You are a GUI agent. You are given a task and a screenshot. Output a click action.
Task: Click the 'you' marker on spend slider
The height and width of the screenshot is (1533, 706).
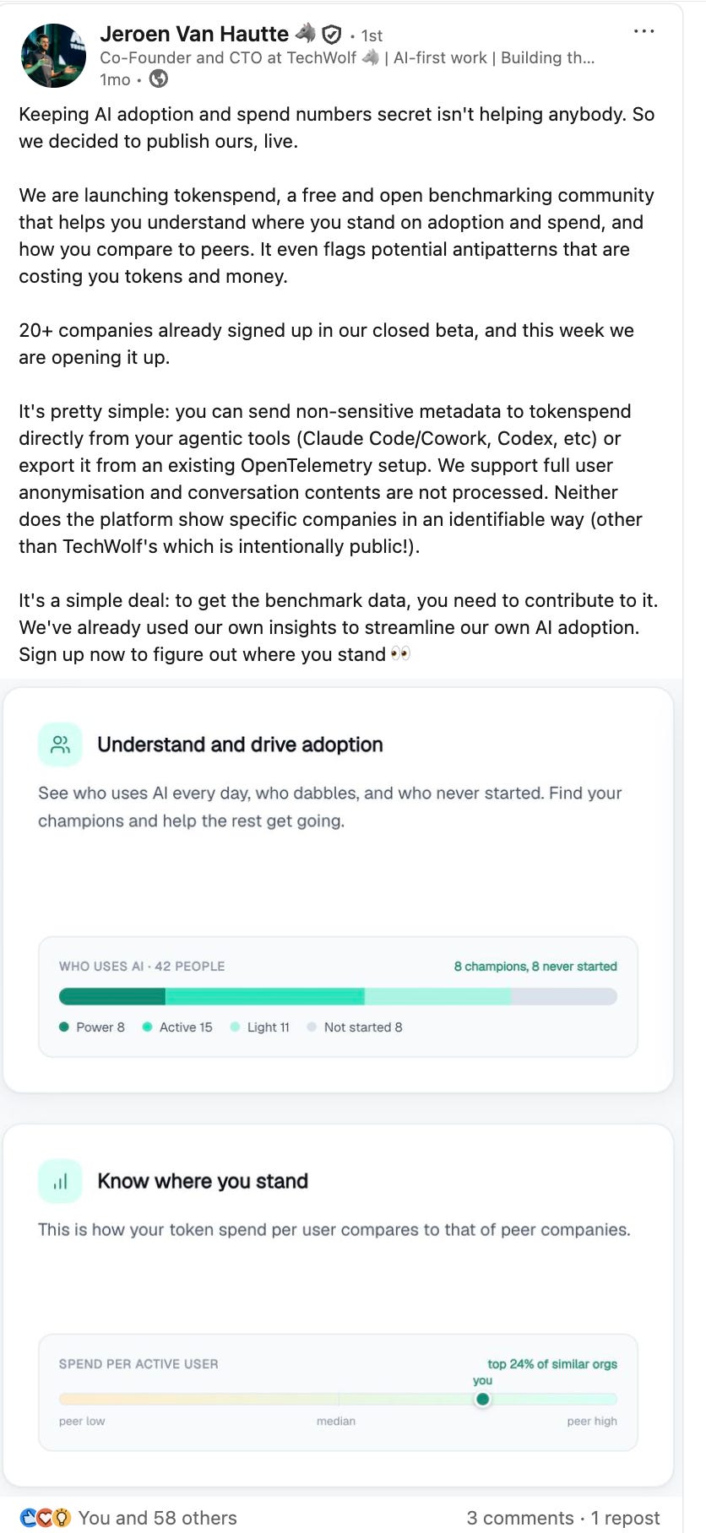[x=482, y=1399]
